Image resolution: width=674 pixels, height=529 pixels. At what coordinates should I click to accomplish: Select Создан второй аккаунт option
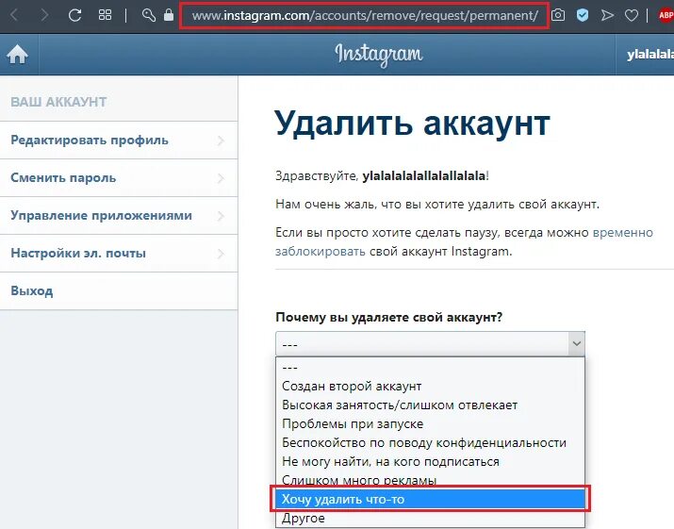point(430,387)
